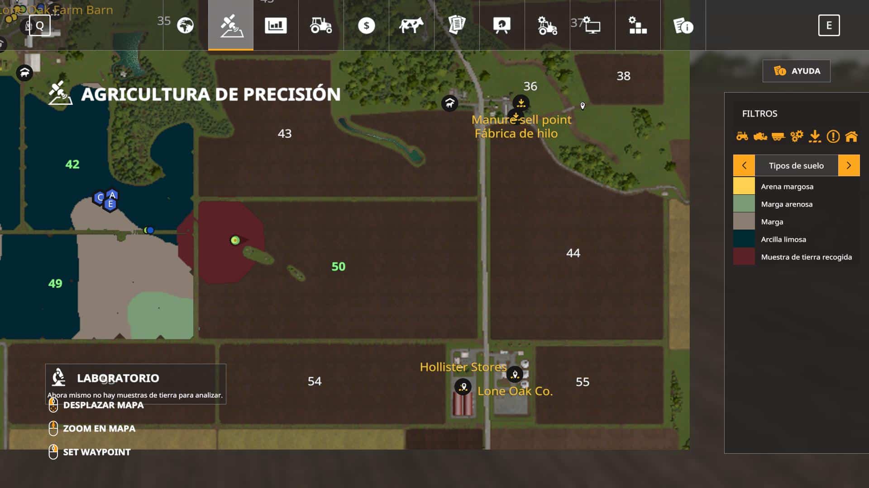This screenshot has height=488, width=869.
Task: Open the production chains blocks icon
Action: click(638, 25)
